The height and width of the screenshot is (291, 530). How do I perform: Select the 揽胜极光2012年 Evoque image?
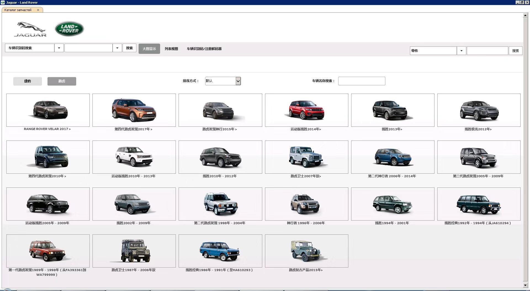479,110
